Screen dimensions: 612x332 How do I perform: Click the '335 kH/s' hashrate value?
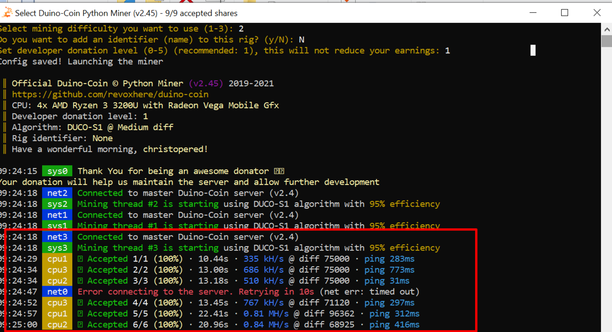264,259
